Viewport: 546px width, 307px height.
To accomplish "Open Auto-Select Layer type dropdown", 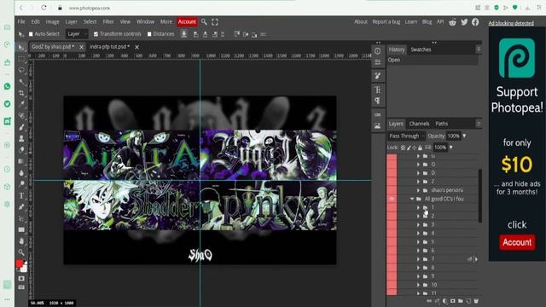I will tap(77, 34).
